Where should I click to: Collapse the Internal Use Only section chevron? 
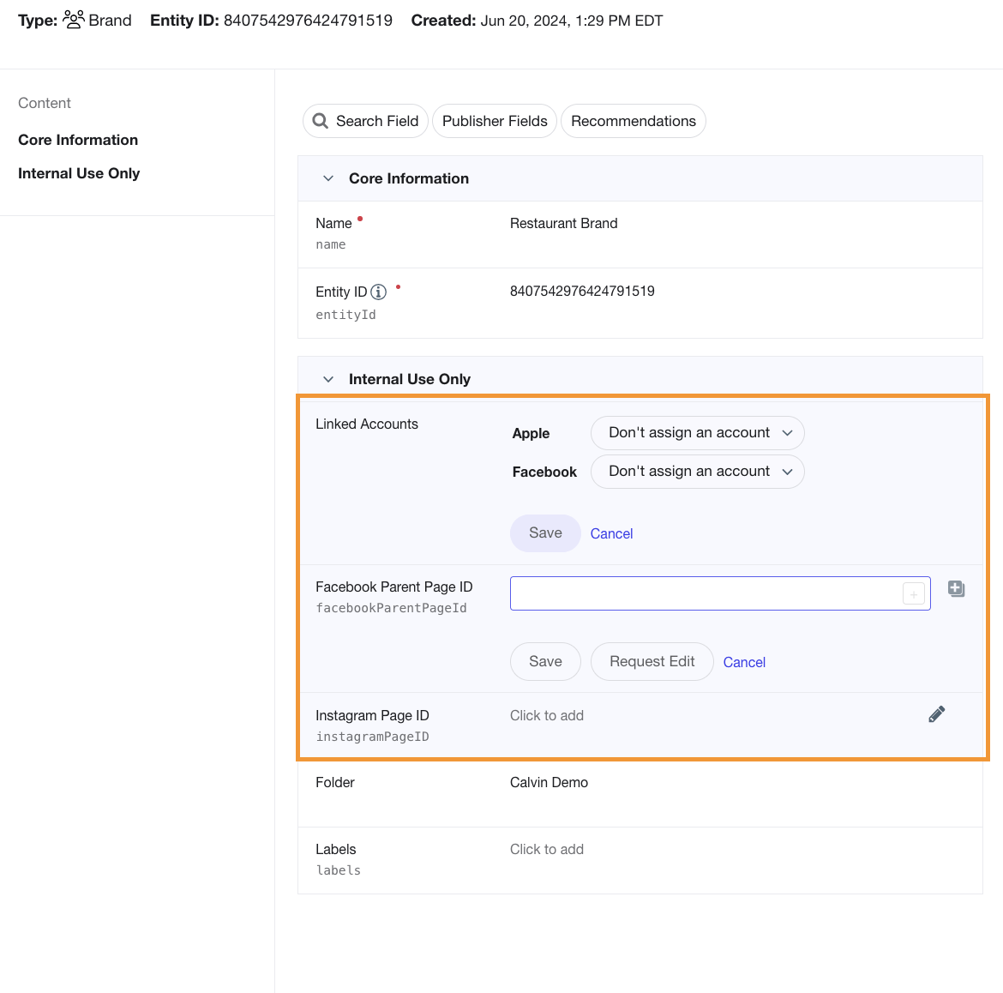click(328, 379)
